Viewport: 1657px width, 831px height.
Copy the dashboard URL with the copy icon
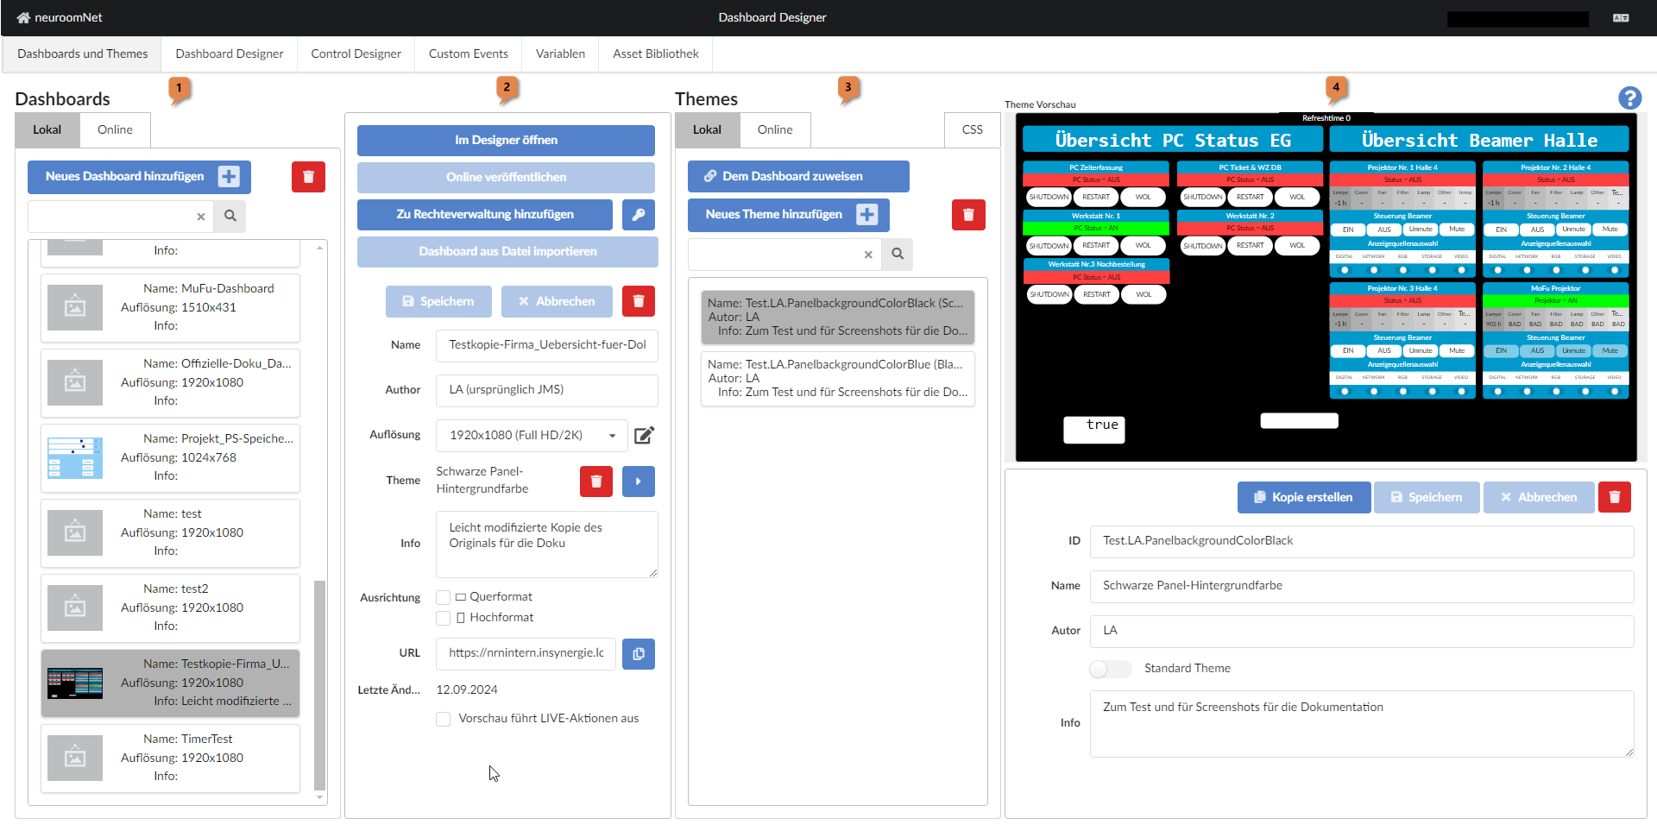click(639, 653)
